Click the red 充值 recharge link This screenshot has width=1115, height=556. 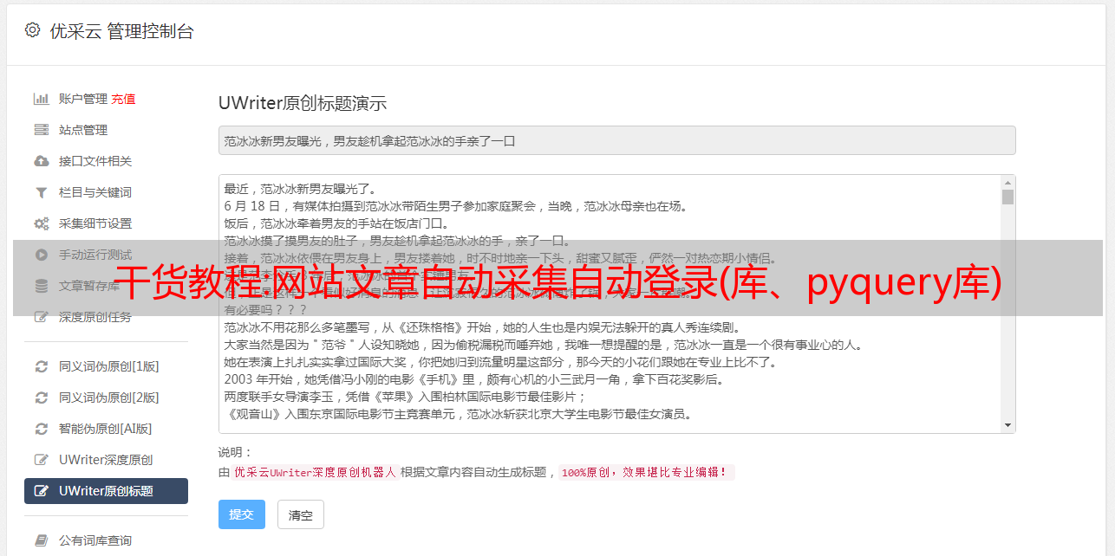123,99
